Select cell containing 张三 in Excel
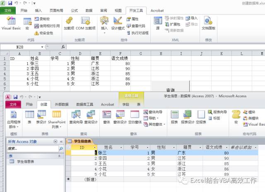Screen dimensions: 265x192 pyautogui.click(x=40, y=63)
